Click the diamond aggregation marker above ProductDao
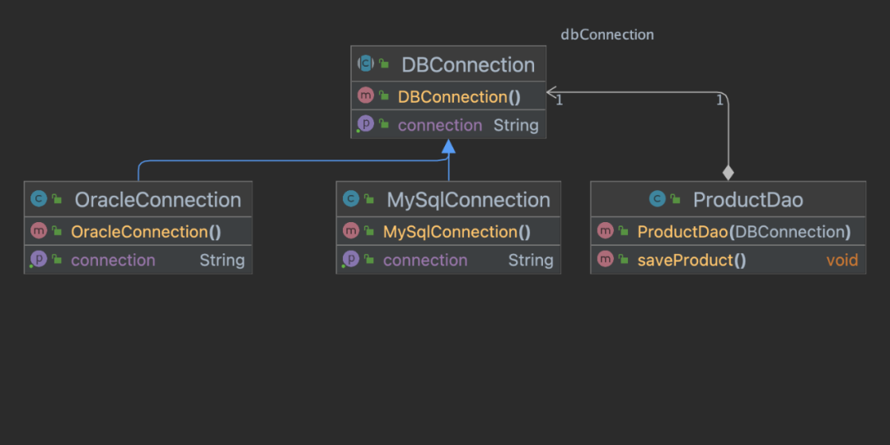Viewport: 890px width, 445px height. pos(728,173)
